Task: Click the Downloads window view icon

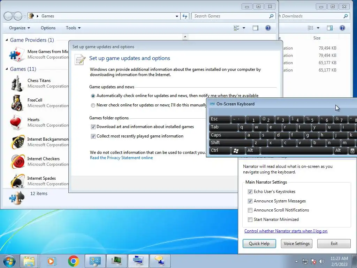Action: (x=311, y=28)
